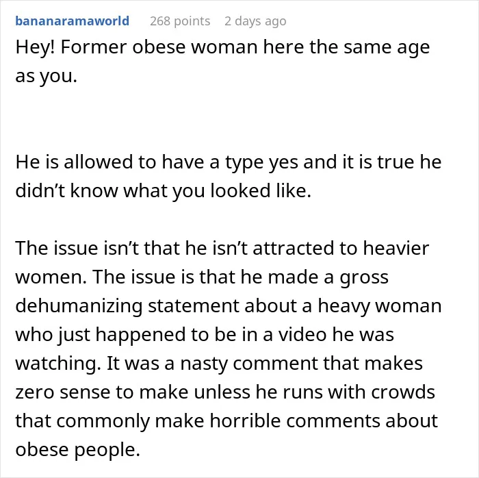Click the line starting 'who just happened to be'

tap(205, 335)
